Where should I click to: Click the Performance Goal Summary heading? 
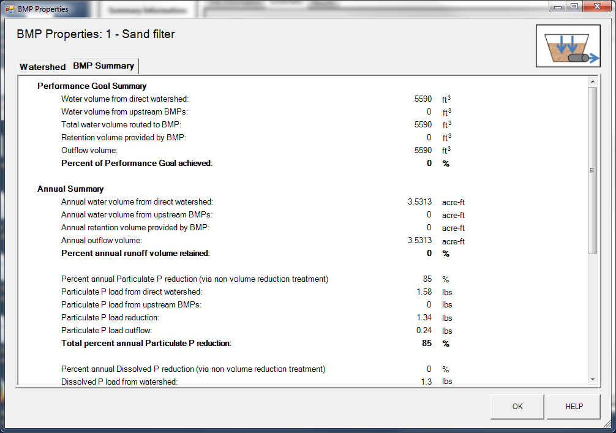(x=91, y=86)
